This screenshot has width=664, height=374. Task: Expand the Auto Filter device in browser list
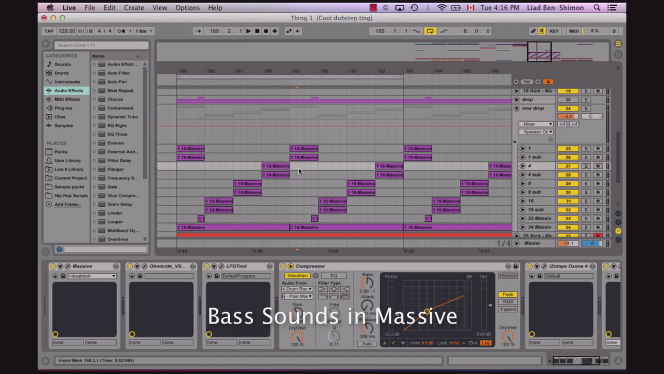click(94, 73)
